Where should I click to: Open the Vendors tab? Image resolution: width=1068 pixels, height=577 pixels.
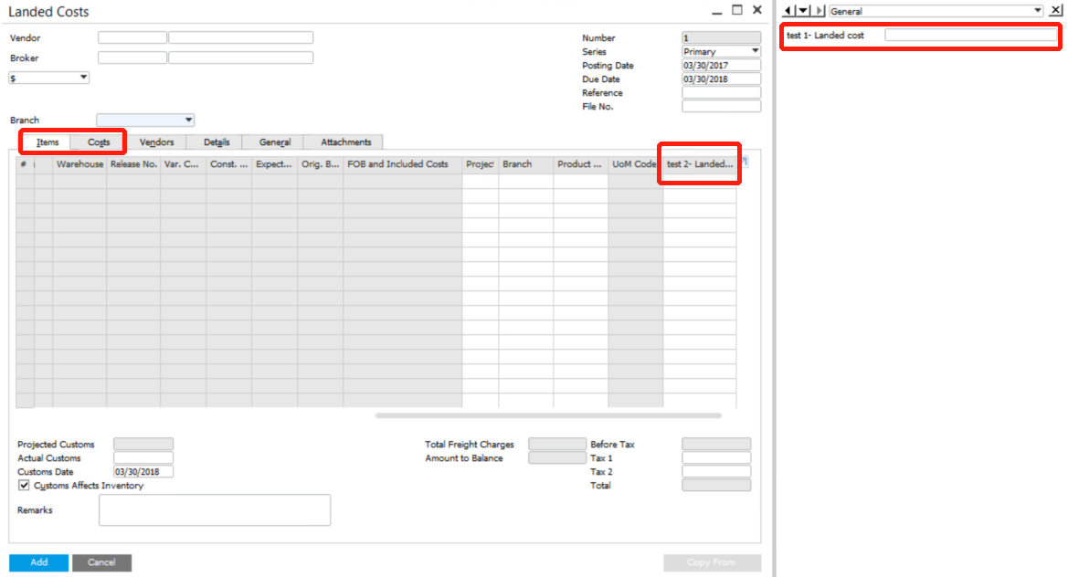[156, 142]
